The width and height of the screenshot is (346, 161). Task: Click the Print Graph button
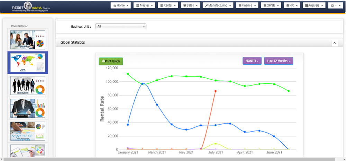[x=111, y=61]
